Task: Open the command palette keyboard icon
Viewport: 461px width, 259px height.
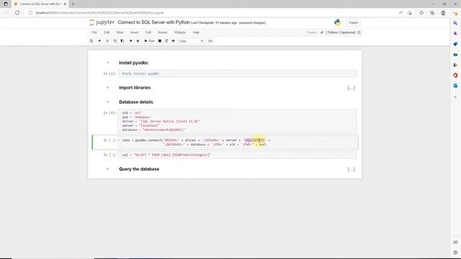Action: point(210,41)
